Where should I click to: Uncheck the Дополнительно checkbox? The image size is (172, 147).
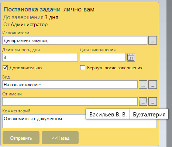click(x=5, y=68)
